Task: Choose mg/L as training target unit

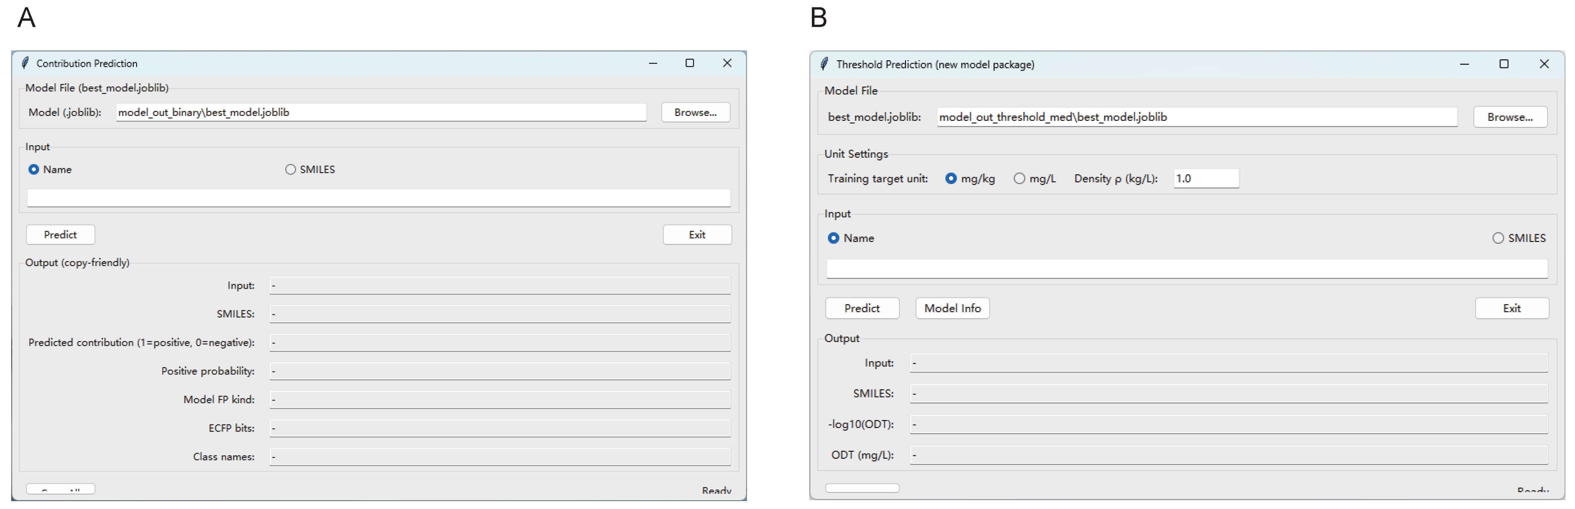Action: click(x=1019, y=179)
